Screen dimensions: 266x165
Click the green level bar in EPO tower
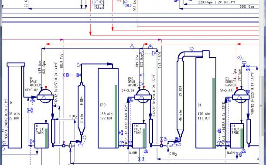(116, 116)
